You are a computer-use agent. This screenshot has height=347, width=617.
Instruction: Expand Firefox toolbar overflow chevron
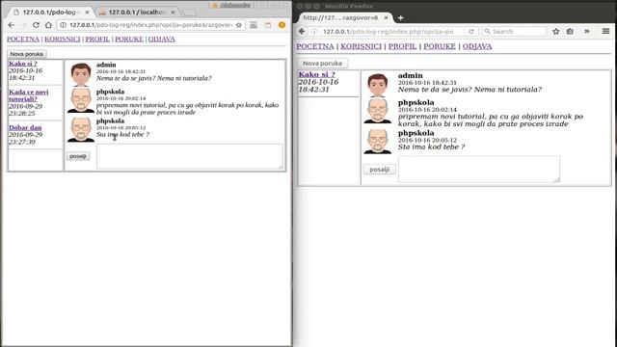pos(587,31)
